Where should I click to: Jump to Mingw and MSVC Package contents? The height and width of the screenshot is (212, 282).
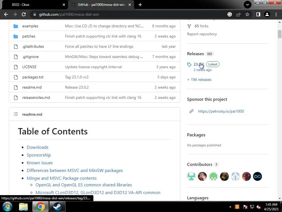62,178
